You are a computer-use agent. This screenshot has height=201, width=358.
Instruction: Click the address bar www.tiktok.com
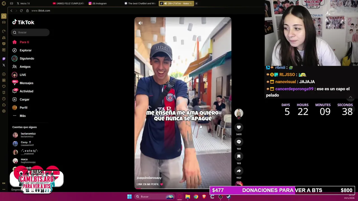click(x=41, y=11)
